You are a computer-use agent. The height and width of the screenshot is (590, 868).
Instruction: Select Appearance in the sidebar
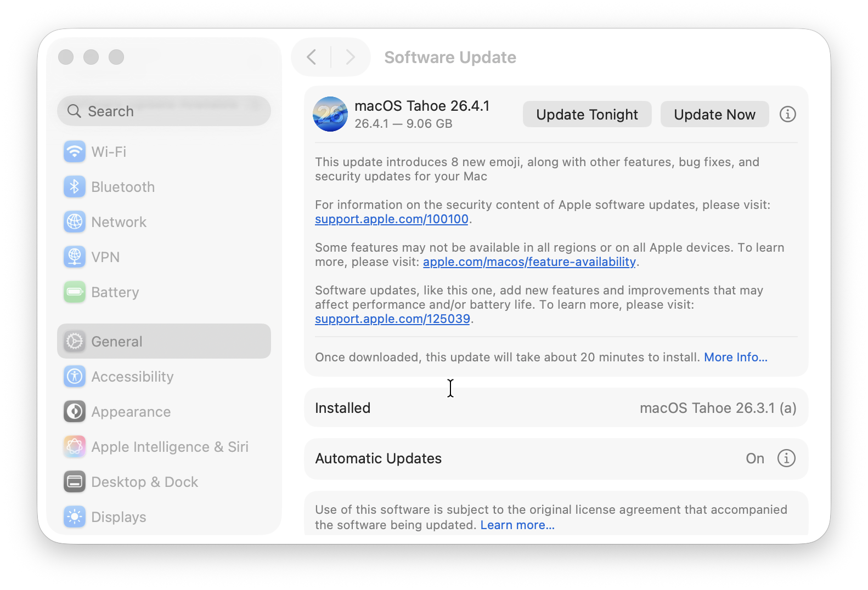[x=164, y=412]
